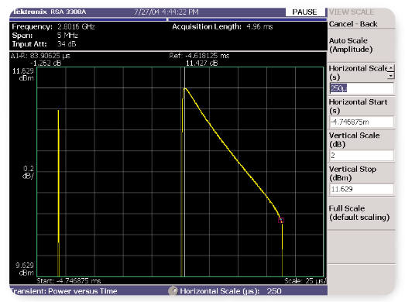Click the Acquisition Length 4.96 ms readout
This screenshot has width=405, height=302.
coord(222,26)
